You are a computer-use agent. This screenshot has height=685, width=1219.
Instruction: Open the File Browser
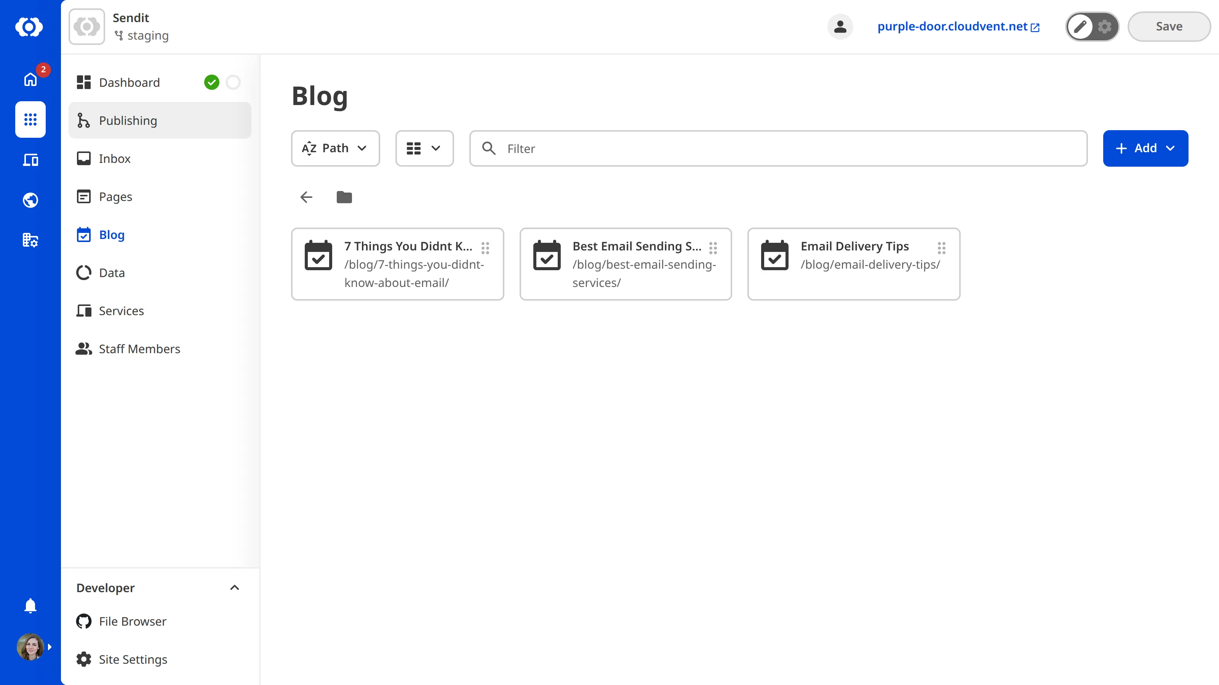pyautogui.click(x=132, y=621)
